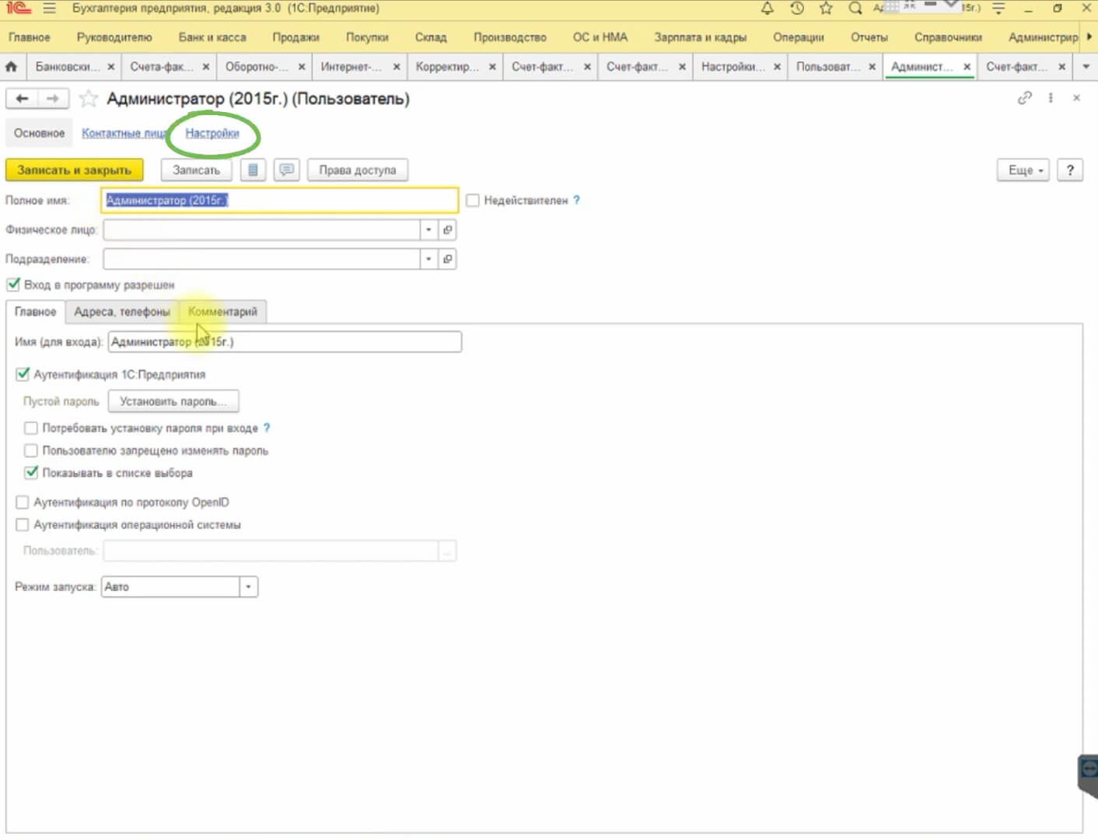Click Имя (для входа) field

click(x=285, y=341)
